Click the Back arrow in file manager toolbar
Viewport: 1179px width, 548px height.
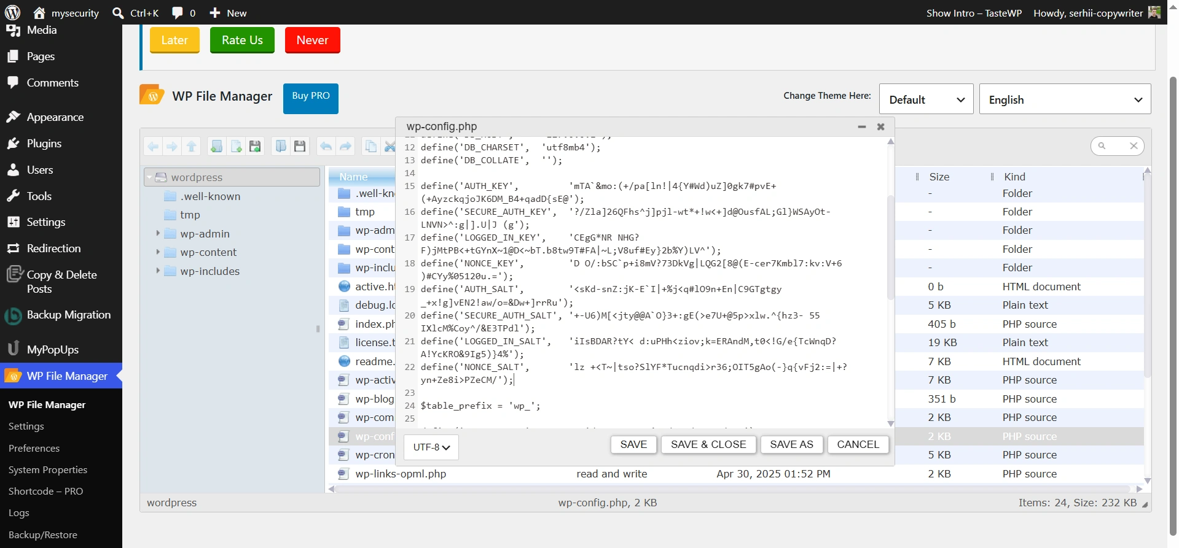tap(153, 146)
